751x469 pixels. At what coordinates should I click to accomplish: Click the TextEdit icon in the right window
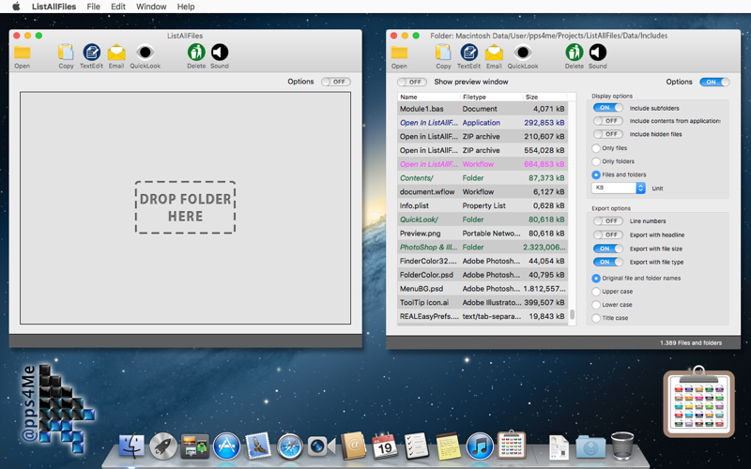469,53
